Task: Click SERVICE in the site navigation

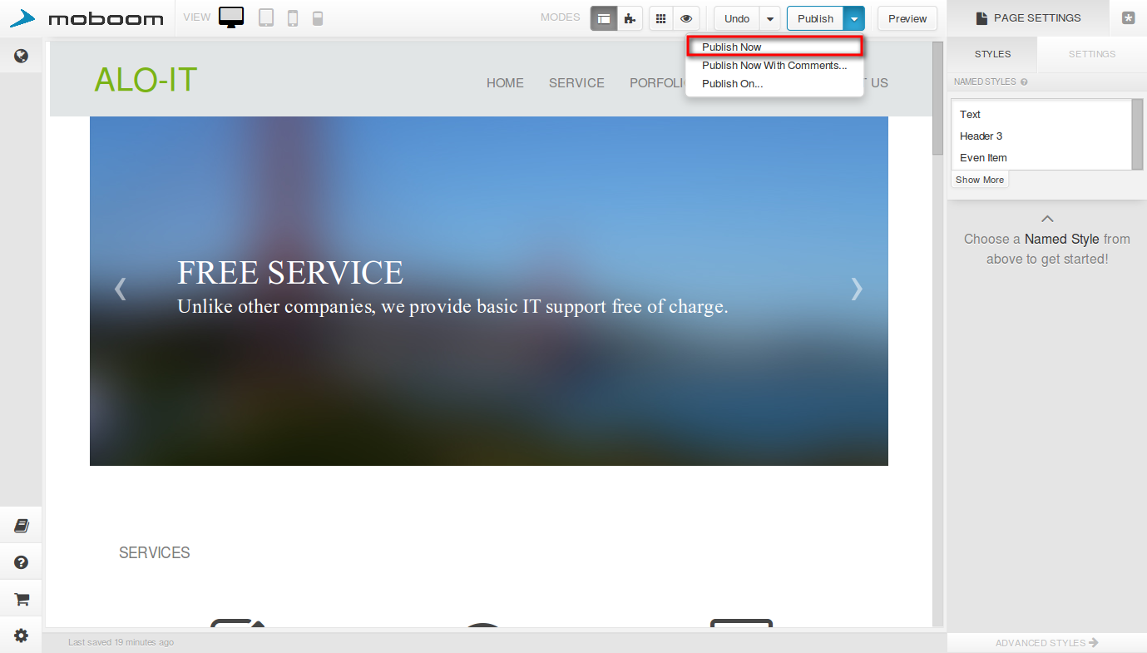Action: coord(576,83)
